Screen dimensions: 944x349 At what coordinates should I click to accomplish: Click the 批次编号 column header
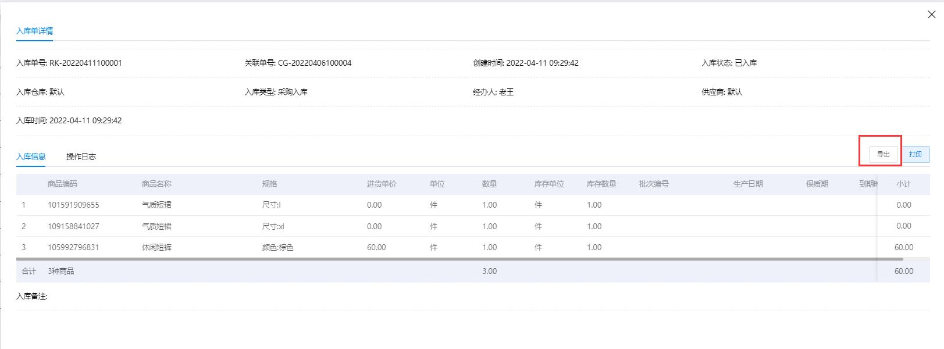click(654, 184)
